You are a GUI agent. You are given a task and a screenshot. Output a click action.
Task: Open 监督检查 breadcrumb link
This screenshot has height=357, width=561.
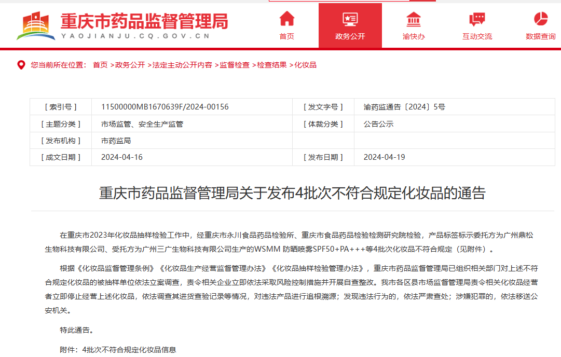(235, 65)
